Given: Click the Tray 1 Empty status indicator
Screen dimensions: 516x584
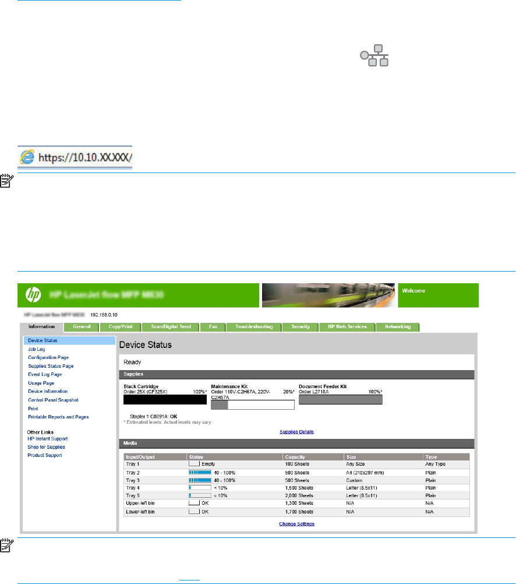Looking at the screenshot, I should click(195, 464).
